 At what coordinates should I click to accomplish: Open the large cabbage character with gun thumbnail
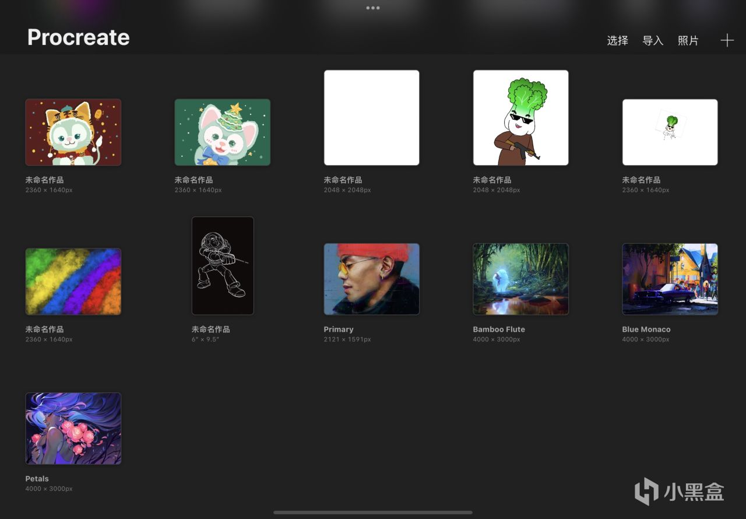(521, 118)
